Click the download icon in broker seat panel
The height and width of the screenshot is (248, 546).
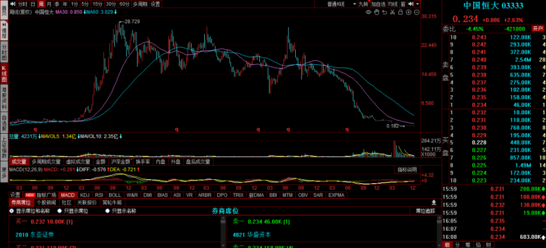click(433, 202)
